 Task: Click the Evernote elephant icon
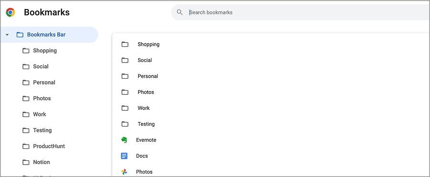[x=124, y=140]
